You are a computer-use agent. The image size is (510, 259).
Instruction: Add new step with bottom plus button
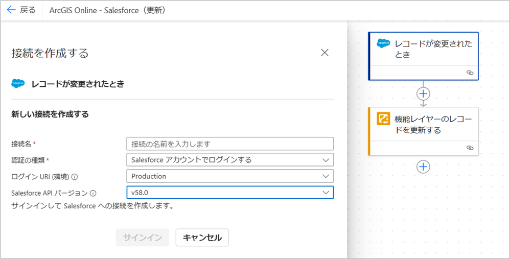click(423, 167)
